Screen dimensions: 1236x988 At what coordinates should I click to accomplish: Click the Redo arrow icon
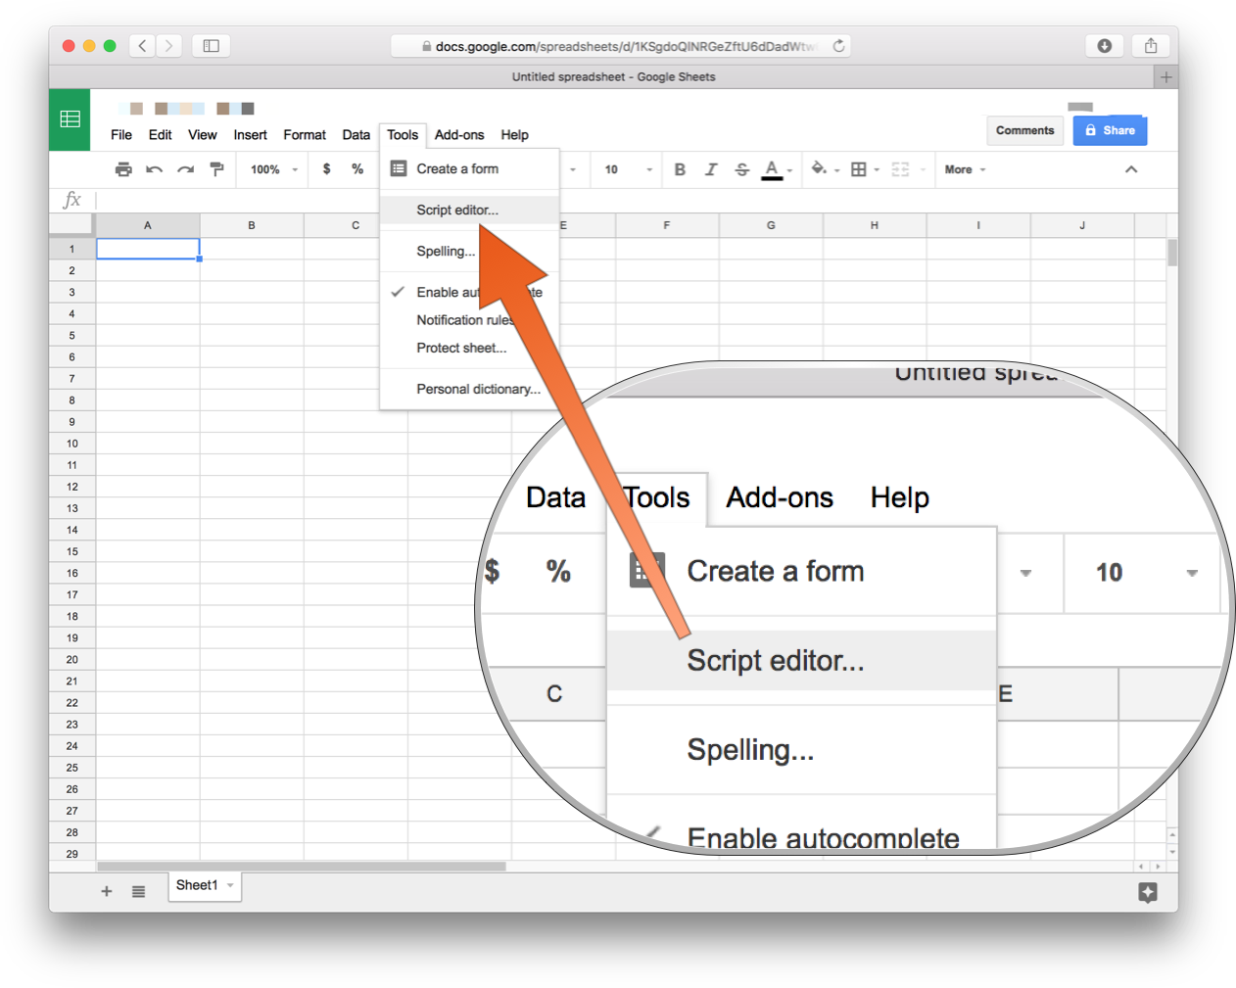[x=185, y=169]
